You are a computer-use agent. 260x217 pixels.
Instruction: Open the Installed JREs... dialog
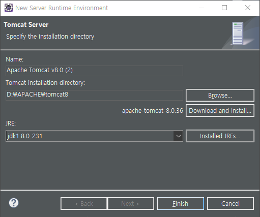(220, 136)
